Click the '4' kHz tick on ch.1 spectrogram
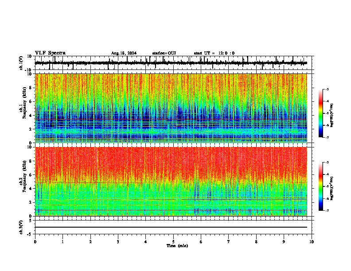 click(31, 116)
